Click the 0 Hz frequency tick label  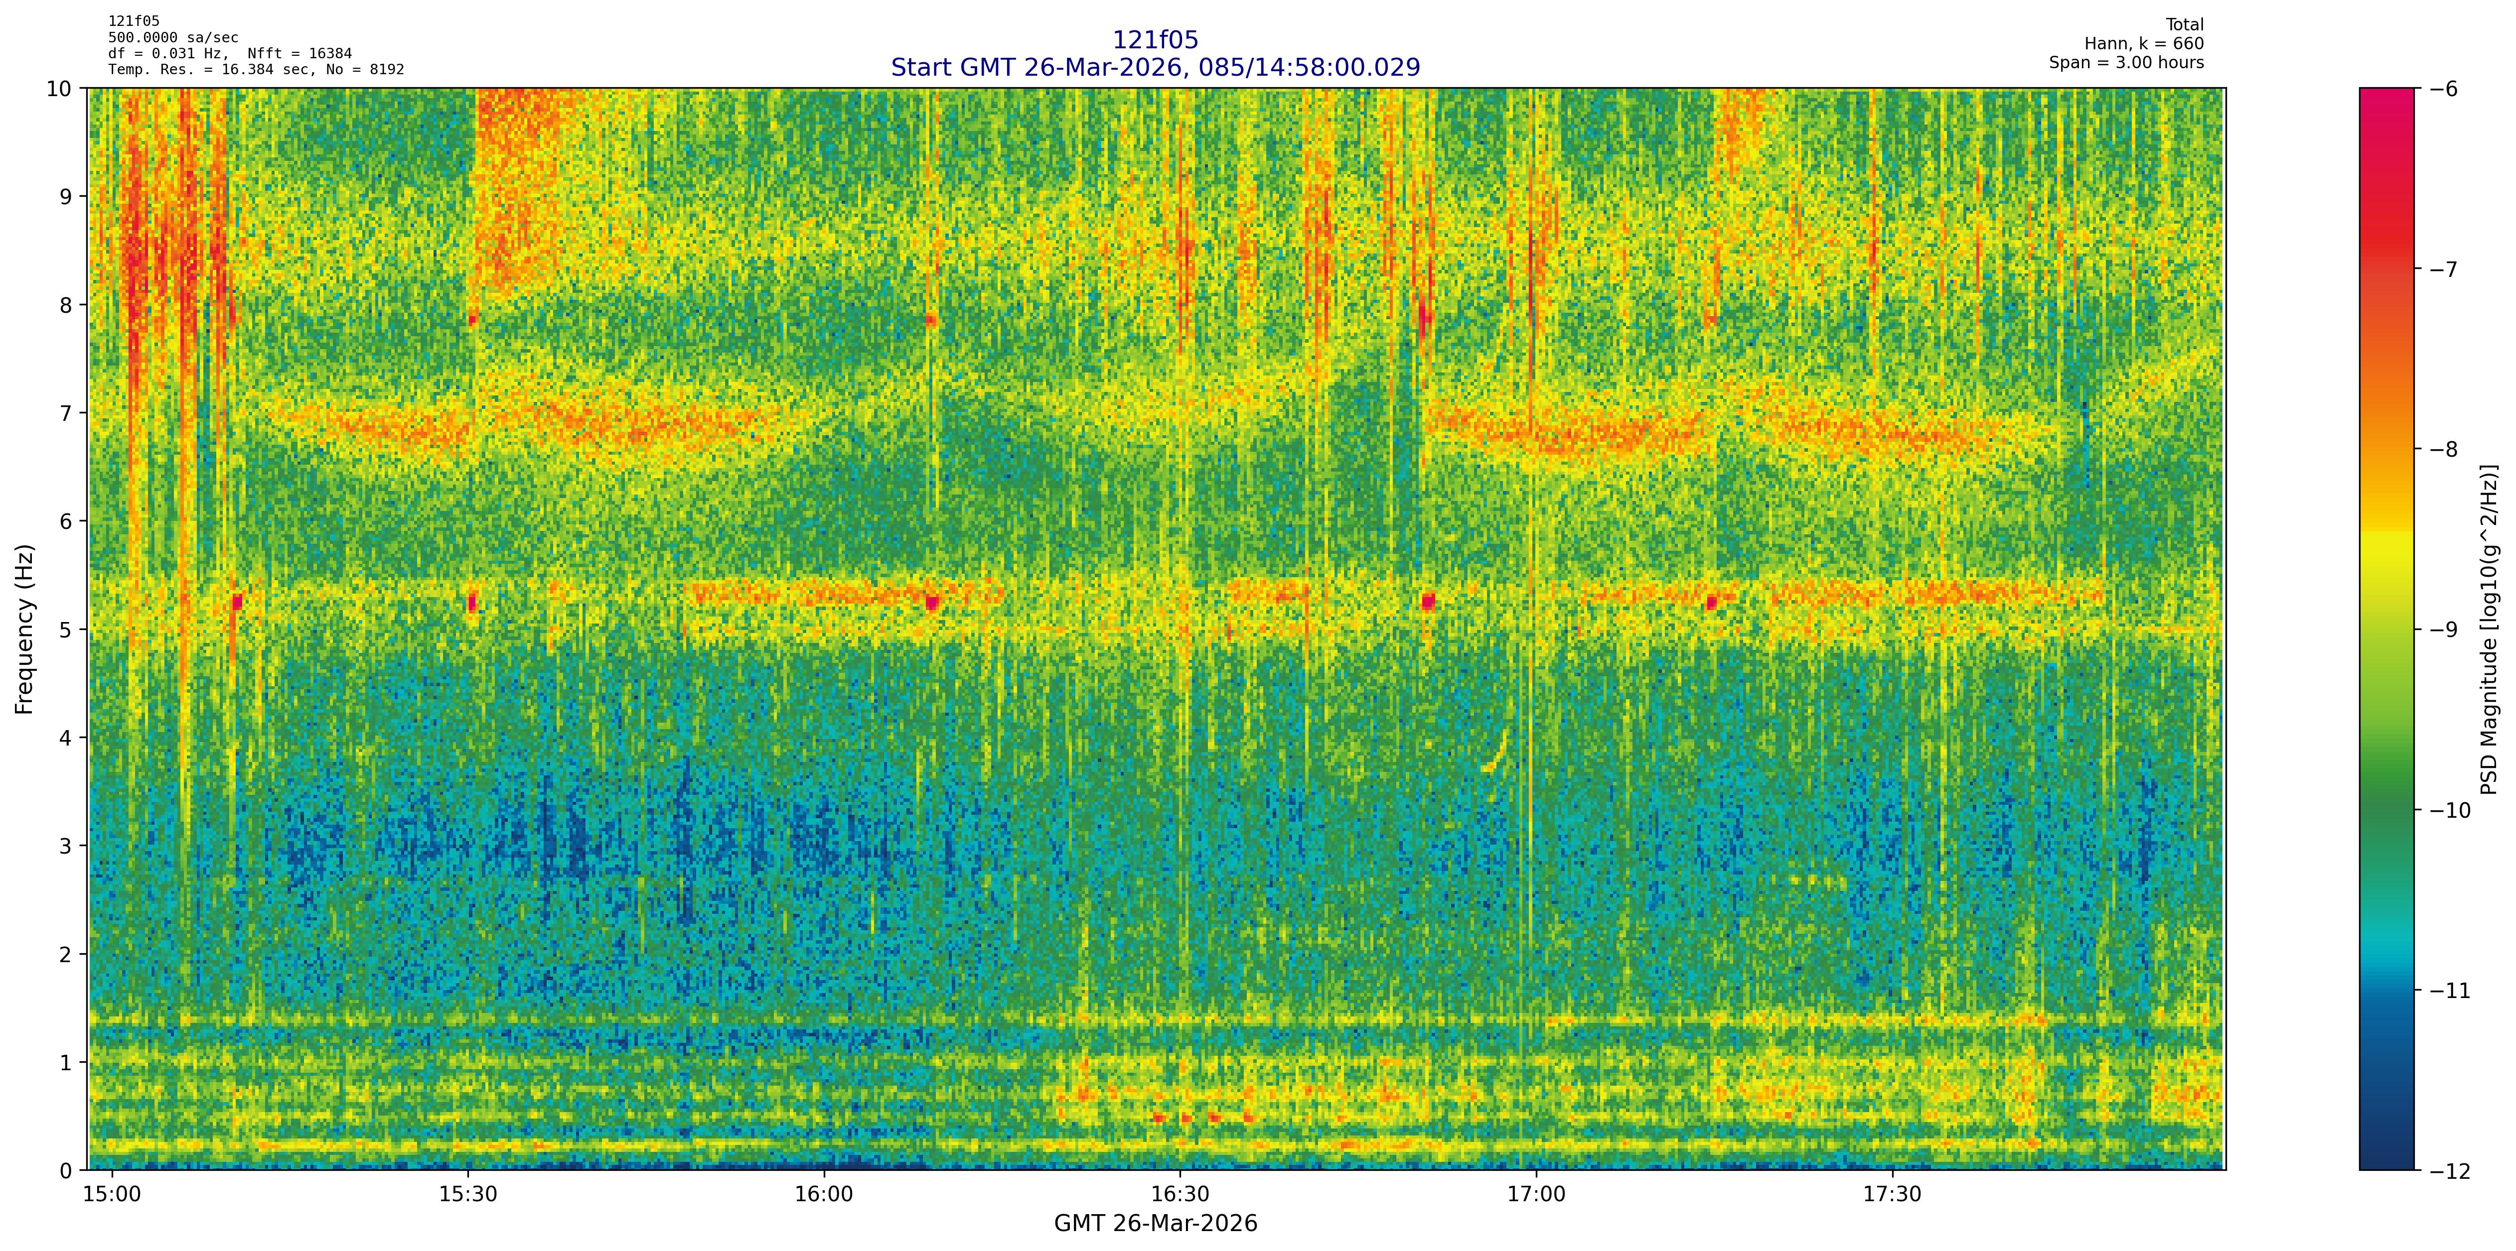(x=66, y=1170)
